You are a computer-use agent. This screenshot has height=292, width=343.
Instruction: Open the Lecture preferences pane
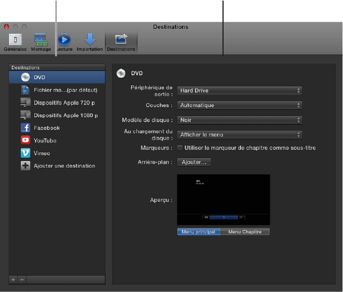tap(64, 42)
